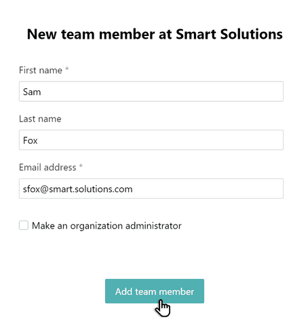Click the word 'administrator' in checkbox label
The image size is (293, 321).
153,225
